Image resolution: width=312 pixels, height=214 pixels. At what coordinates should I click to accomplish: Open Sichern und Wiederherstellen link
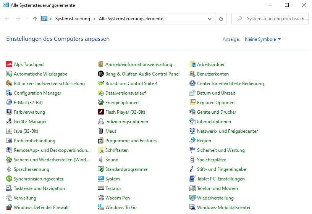[52, 160]
